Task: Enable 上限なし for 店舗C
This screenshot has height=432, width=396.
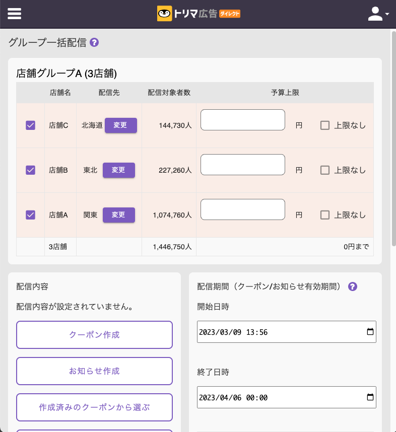Action: click(325, 125)
